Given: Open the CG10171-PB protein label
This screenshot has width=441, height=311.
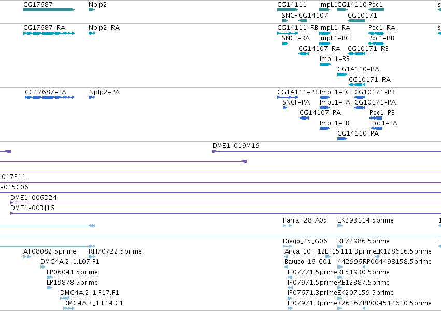Looking at the screenshot, I should 375,92.
